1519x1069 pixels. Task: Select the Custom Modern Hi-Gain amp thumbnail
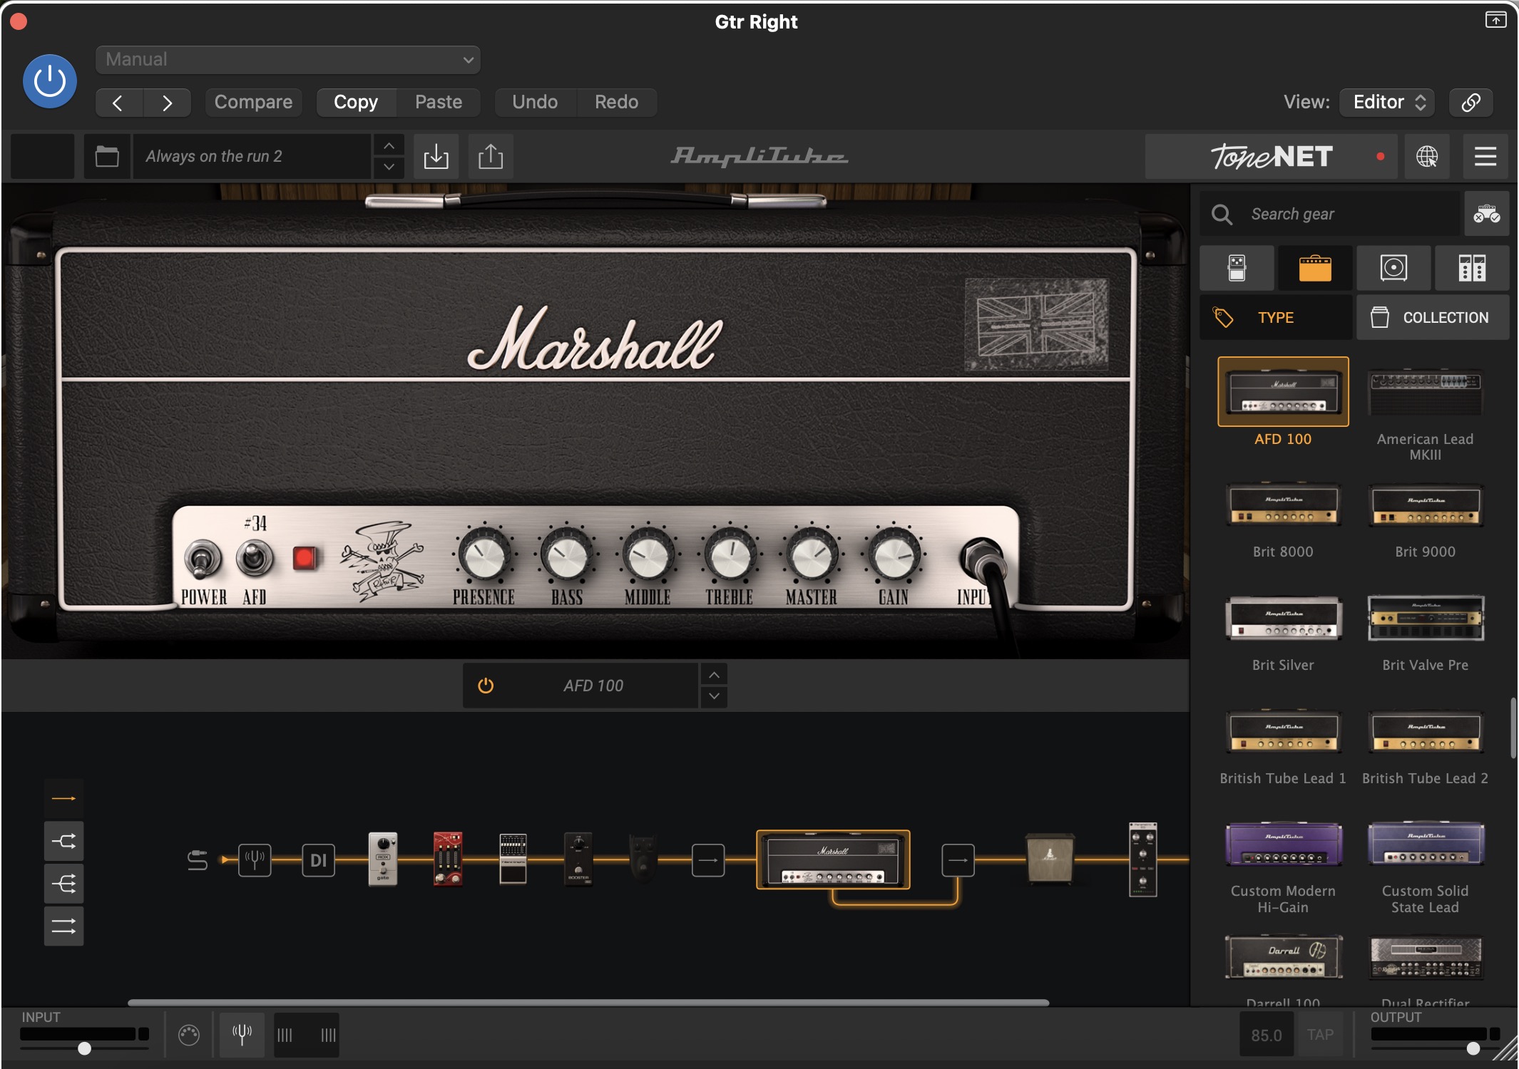point(1283,844)
